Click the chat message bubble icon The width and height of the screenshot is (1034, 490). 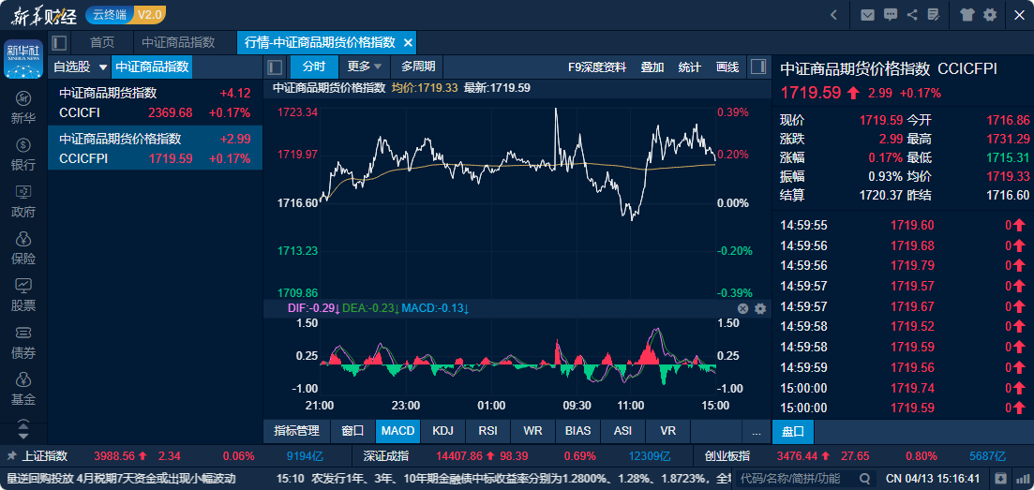click(890, 15)
